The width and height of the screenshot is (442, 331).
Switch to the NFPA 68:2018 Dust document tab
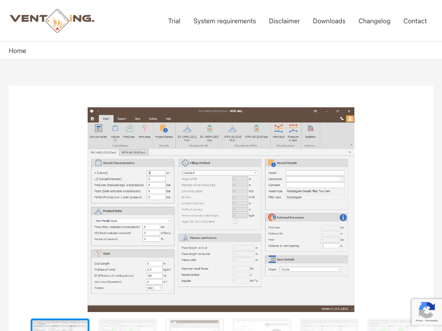pyautogui.click(x=133, y=153)
